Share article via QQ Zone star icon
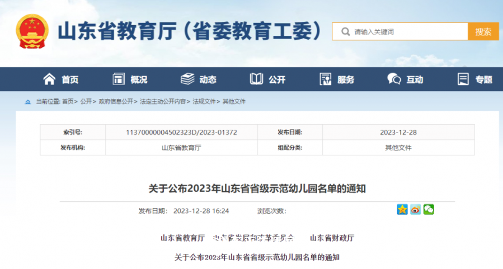Image resolution: width=503 pixels, height=269 pixels. [402, 210]
